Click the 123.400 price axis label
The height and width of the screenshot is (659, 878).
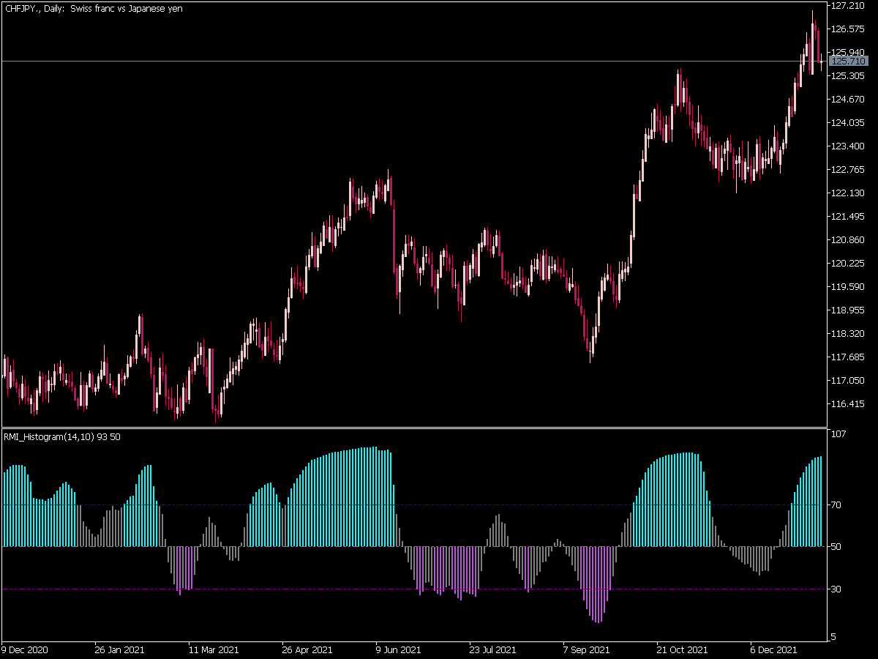click(848, 146)
